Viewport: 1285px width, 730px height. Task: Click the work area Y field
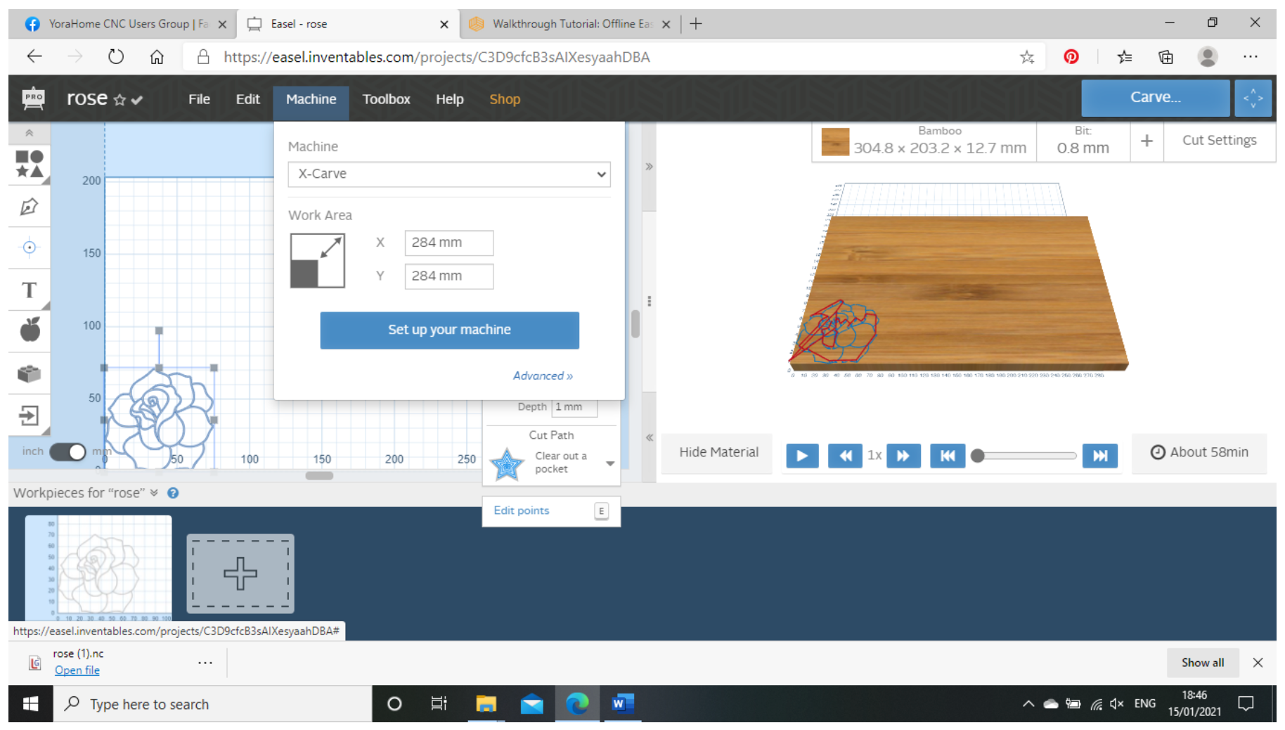[448, 276]
